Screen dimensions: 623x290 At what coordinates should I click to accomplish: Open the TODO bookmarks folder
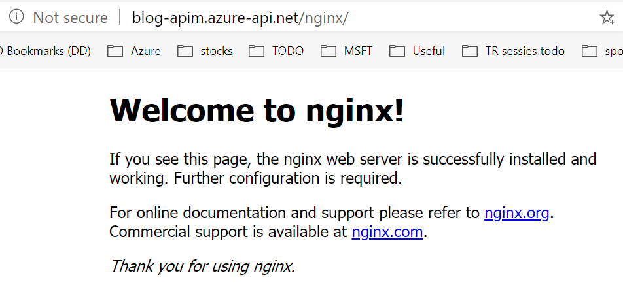[x=276, y=51]
